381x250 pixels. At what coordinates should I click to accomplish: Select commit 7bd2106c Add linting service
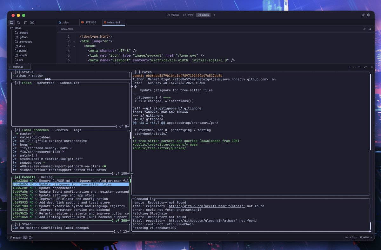(x=71, y=217)
